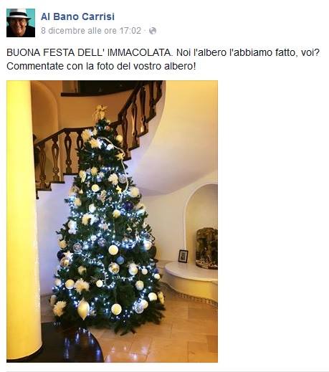Click the small framed picture on the shelf
This screenshot has height=372, width=329.
point(183,256)
